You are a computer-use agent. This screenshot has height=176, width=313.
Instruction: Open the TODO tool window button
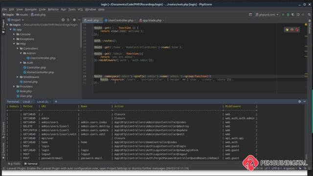click(14, 164)
